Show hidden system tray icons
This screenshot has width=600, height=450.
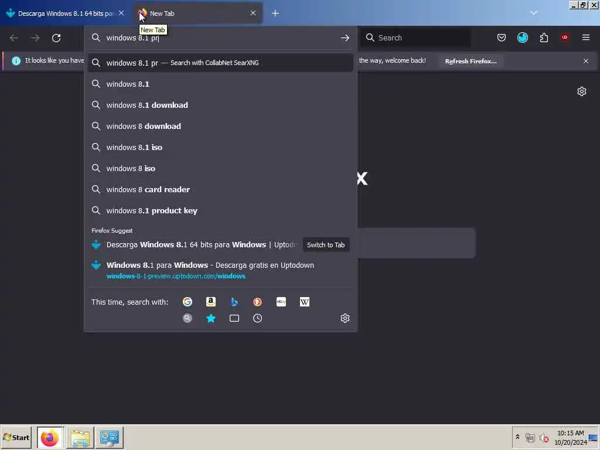click(x=518, y=437)
